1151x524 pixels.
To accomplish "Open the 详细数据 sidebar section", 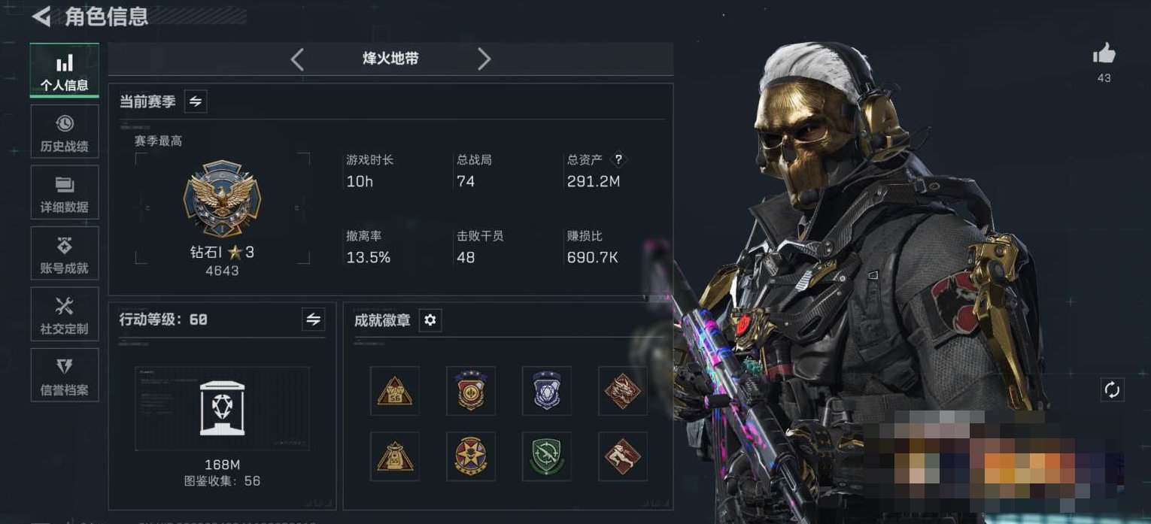I will [x=65, y=193].
